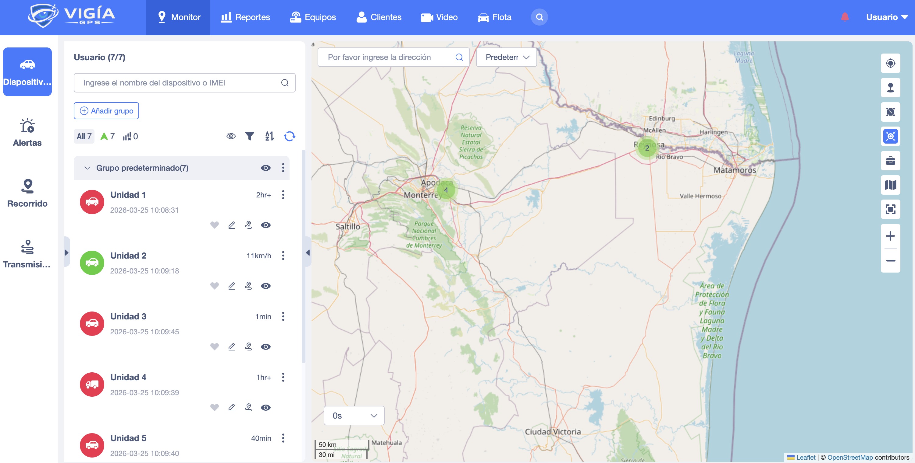Collapse the Grupo predeterminado(7) group
Viewport: 915px width, 463px height.
click(87, 168)
